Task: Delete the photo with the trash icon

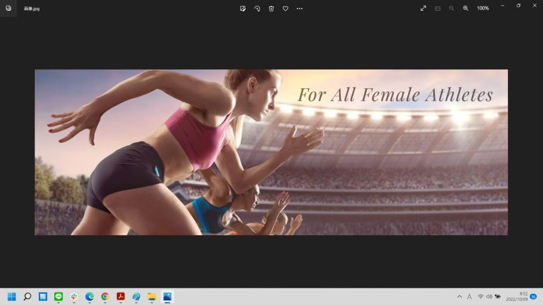Action: [271, 8]
